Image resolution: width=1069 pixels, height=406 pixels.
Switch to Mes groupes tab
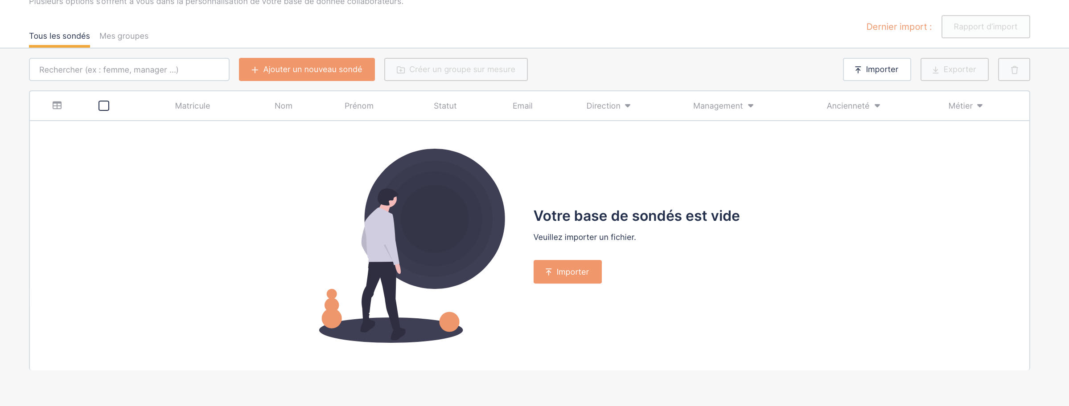(x=124, y=36)
